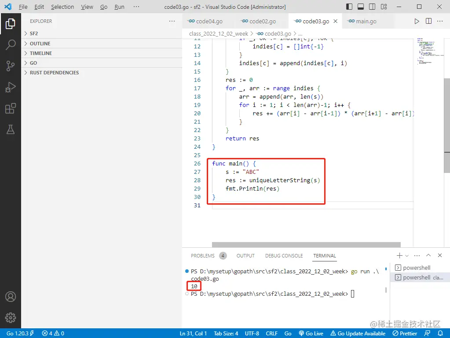Toggle bottom panel layout icon

[361, 7]
